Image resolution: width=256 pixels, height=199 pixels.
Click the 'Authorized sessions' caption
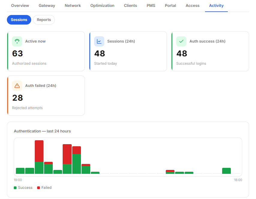[x=29, y=64]
